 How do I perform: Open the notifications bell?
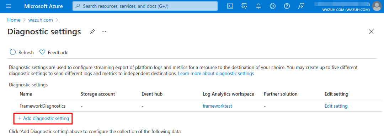coord(258,6)
